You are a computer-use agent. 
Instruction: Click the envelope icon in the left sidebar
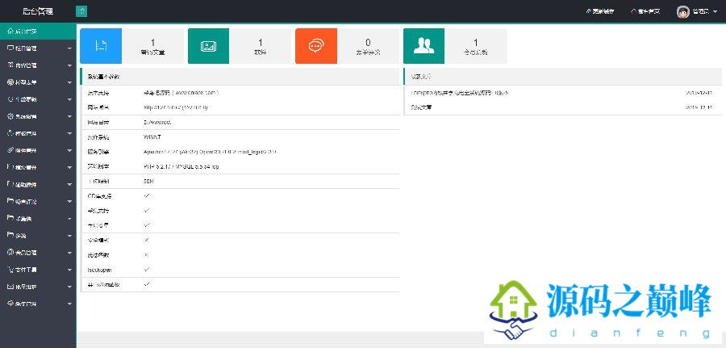(x=10, y=287)
